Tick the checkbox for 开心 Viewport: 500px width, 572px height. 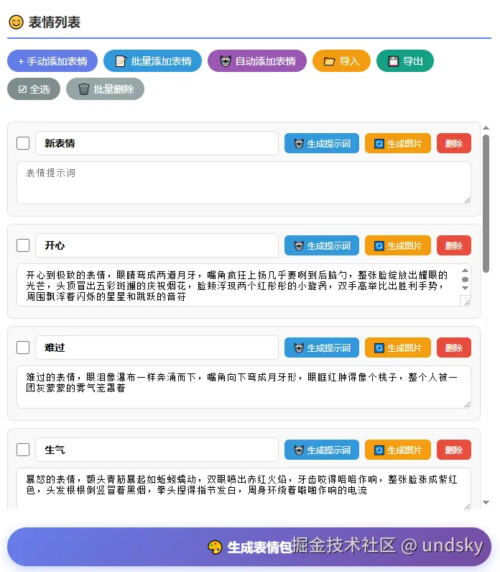(x=23, y=245)
